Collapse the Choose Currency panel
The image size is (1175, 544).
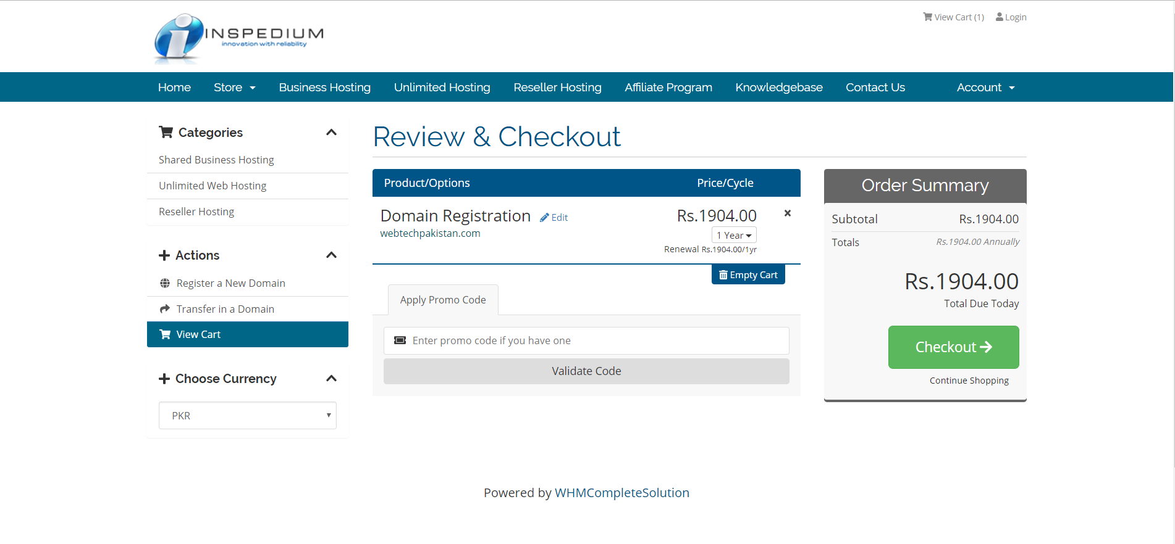(x=331, y=379)
